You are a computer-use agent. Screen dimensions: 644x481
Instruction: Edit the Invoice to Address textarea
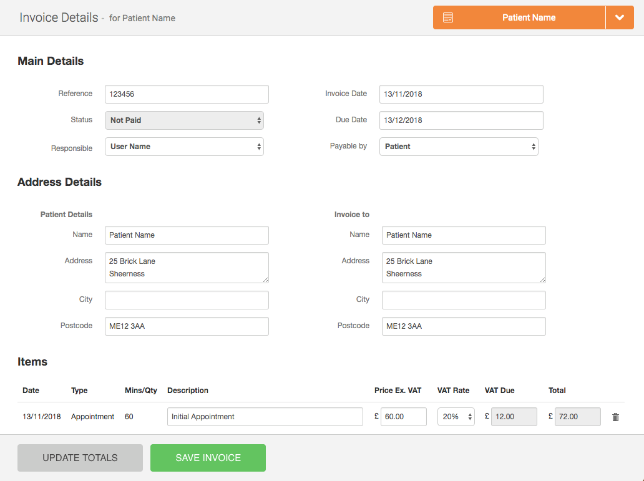(464, 268)
